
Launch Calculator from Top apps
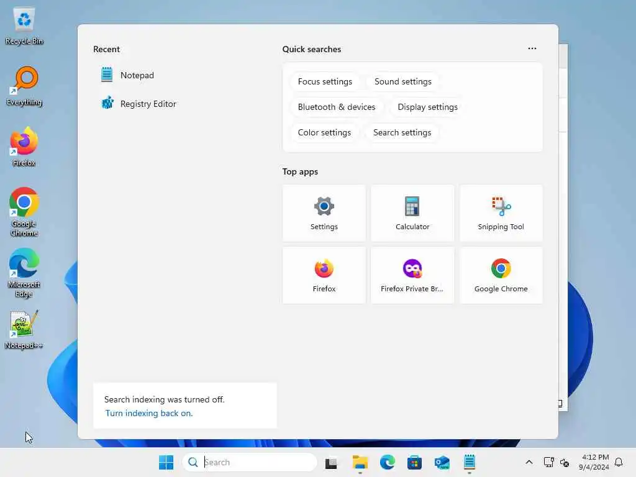pyautogui.click(x=412, y=213)
